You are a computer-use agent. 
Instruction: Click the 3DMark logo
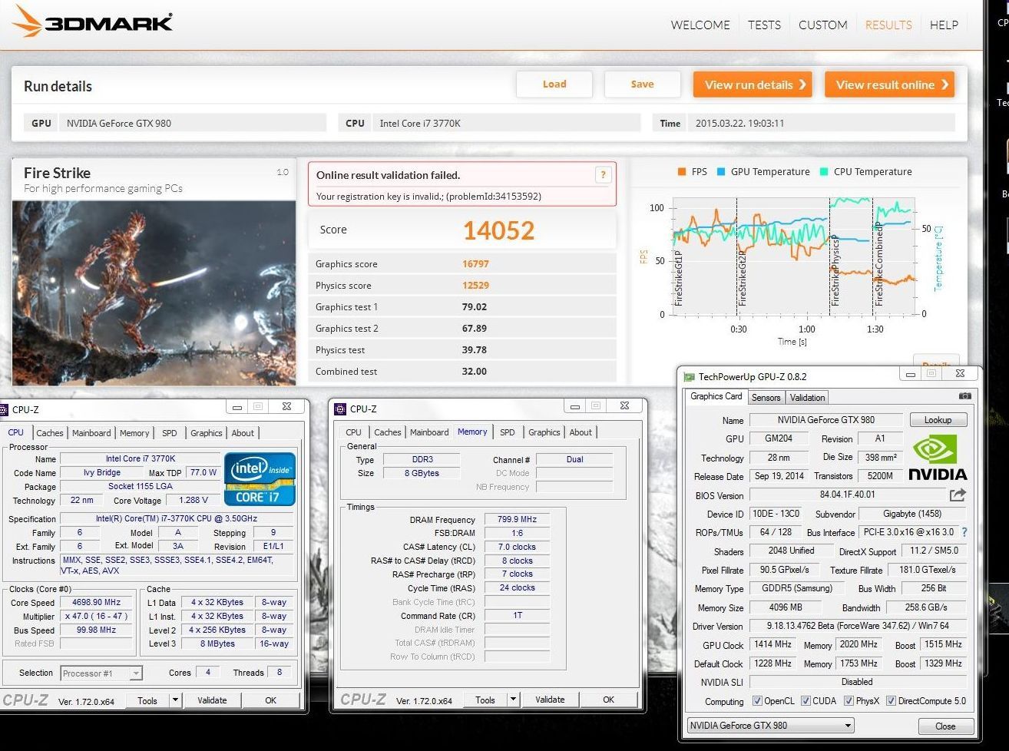[x=92, y=22]
